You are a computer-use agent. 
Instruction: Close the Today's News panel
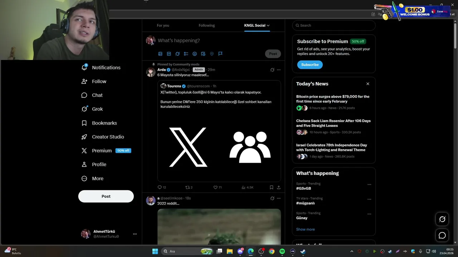367,84
